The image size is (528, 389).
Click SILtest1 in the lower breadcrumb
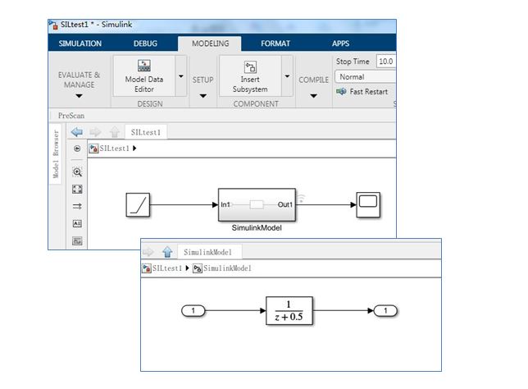tap(167, 268)
